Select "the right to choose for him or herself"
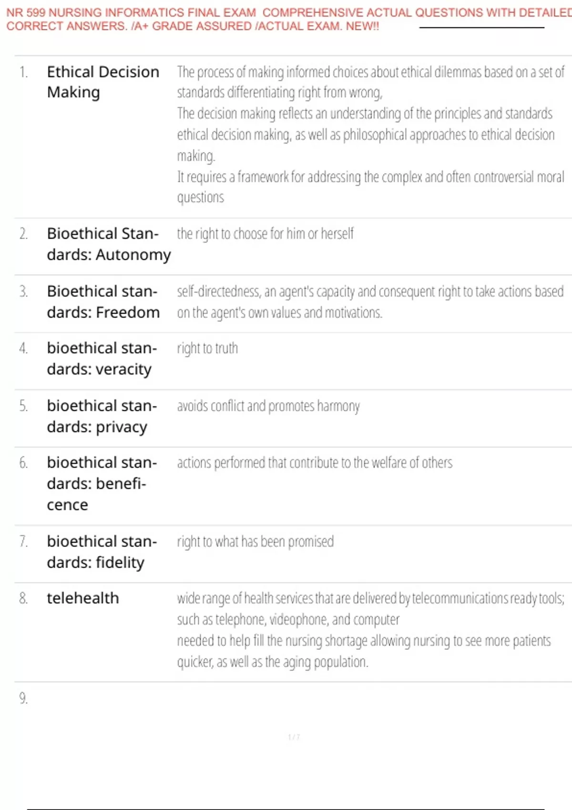572x810 pixels. pyautogui.click(x=265, y=233)
